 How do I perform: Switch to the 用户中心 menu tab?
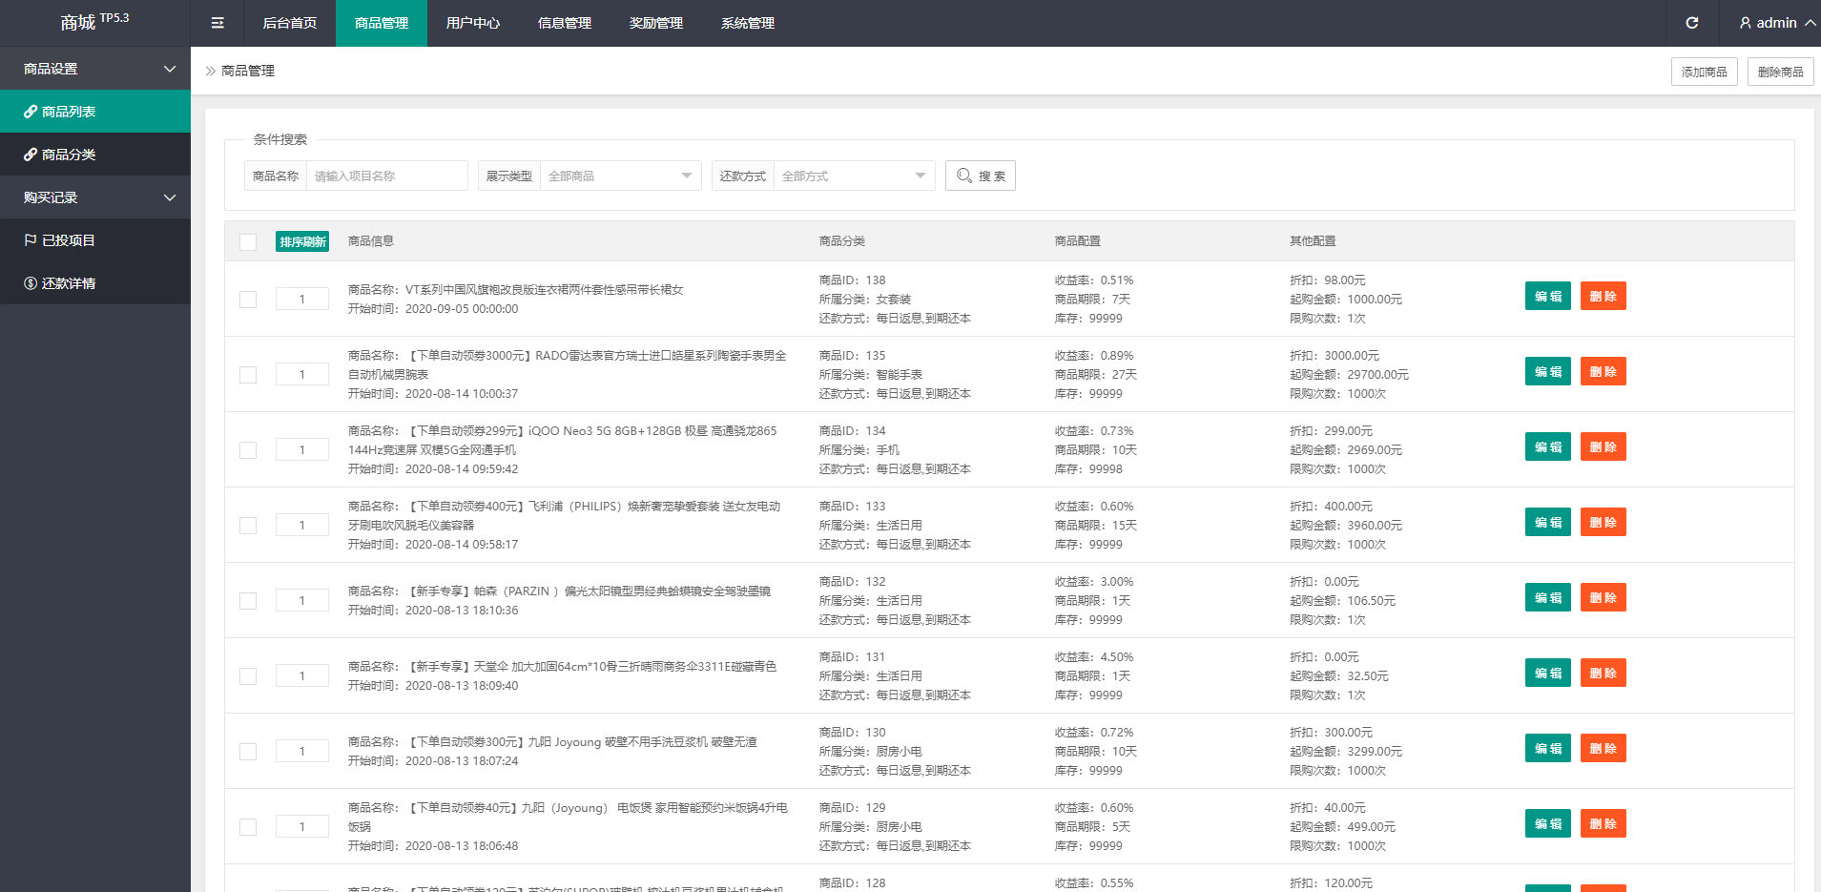[473, 22]
